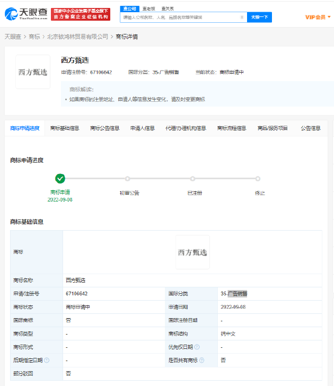The height and width of the screenshot is (386, 334).
Task: Click help icon next to 优先权日期
Action: 197,347
